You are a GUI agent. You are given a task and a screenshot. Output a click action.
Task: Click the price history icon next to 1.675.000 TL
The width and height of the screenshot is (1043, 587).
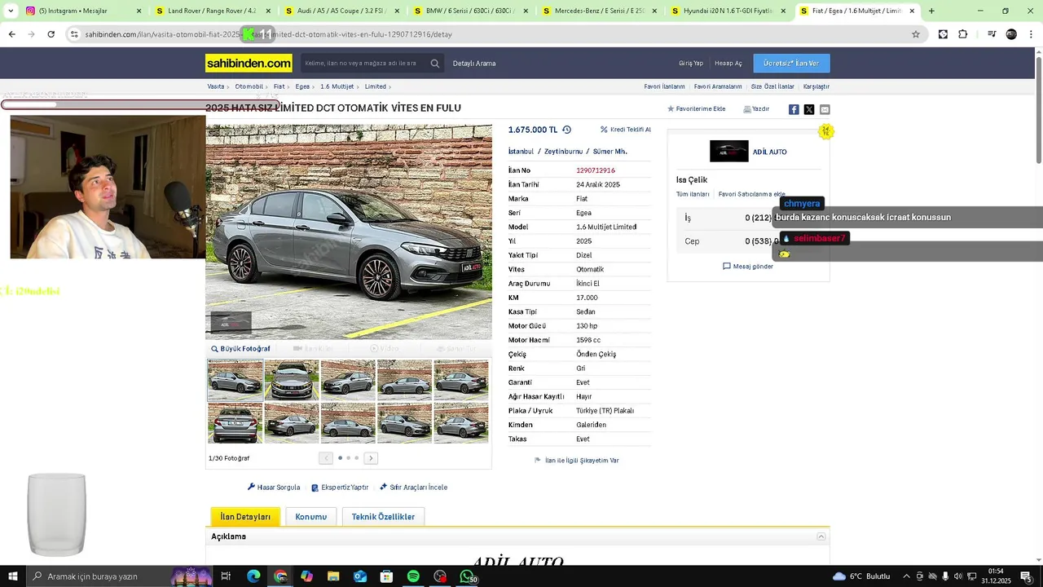tap(566, 130)
